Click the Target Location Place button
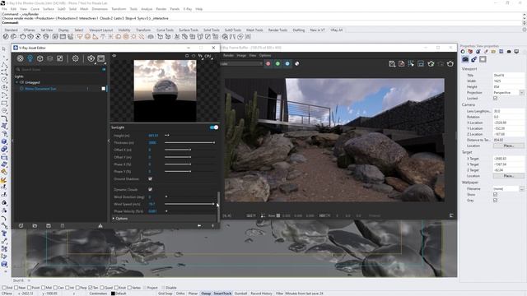 [509, 176]
